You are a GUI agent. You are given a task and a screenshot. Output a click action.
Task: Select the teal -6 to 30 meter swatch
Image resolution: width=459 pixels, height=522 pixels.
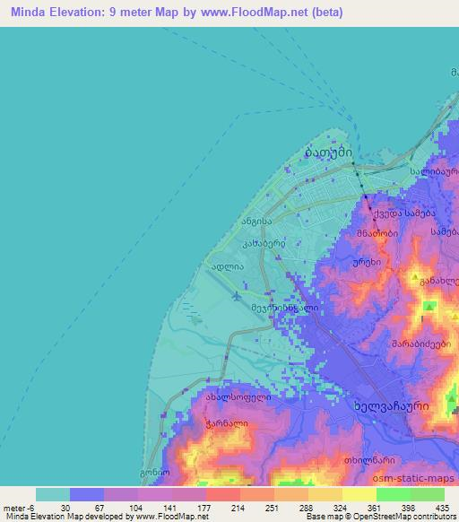tap(53, 494)
